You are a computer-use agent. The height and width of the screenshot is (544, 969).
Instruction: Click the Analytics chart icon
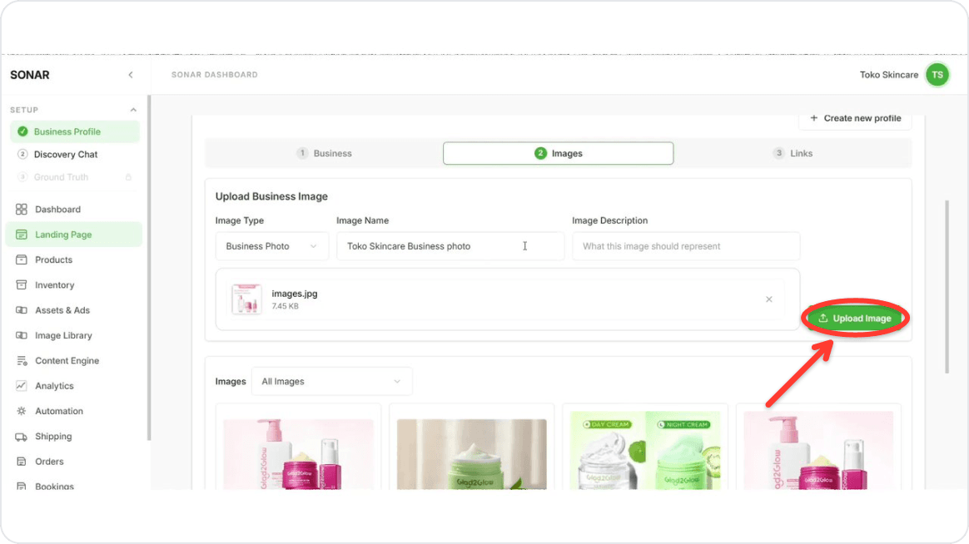(22, 386)
